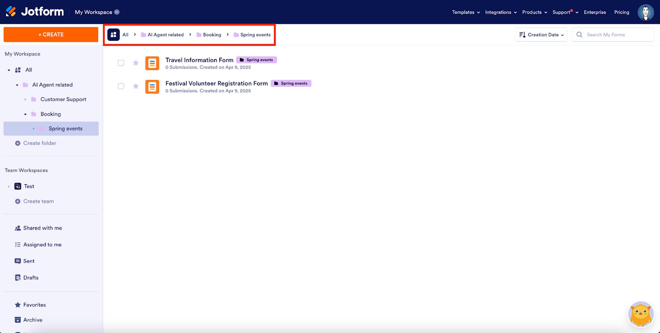Click the Create team link text
The height and width of the screenshot is (333, 660).
point(38,202)
